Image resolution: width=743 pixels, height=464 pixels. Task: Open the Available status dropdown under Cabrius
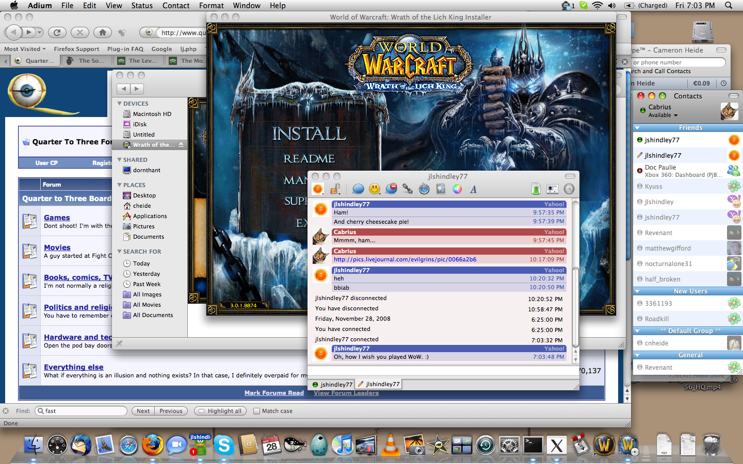coord(663,115)
